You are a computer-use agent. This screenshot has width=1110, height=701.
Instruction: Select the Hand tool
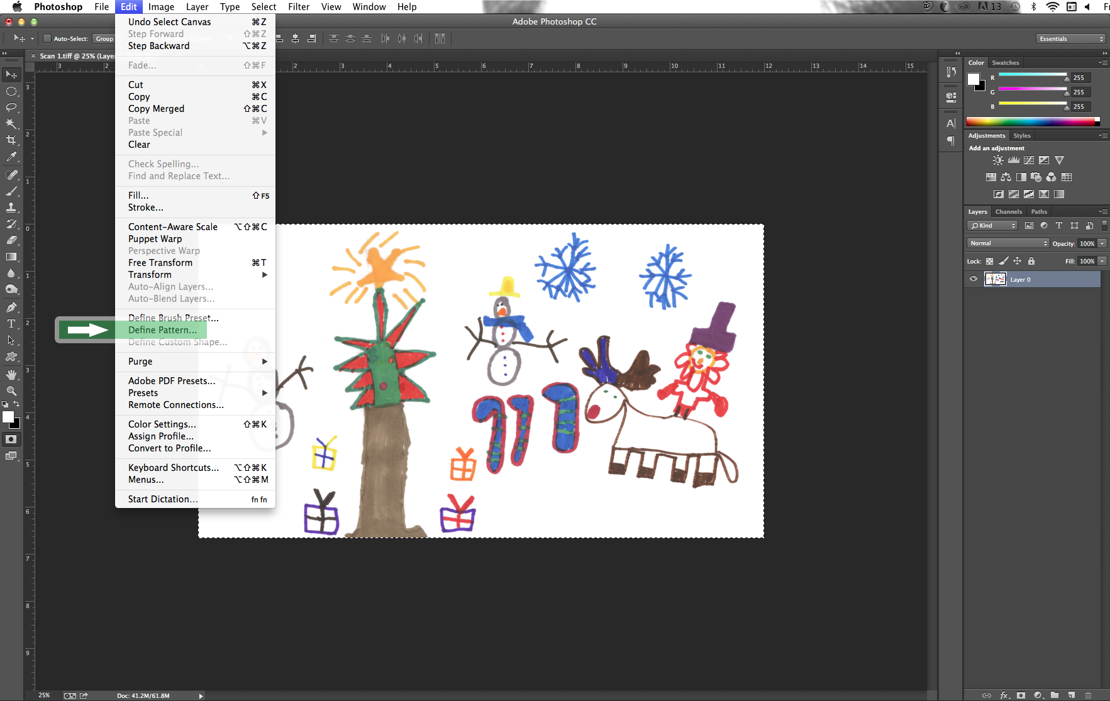(11, 375)
